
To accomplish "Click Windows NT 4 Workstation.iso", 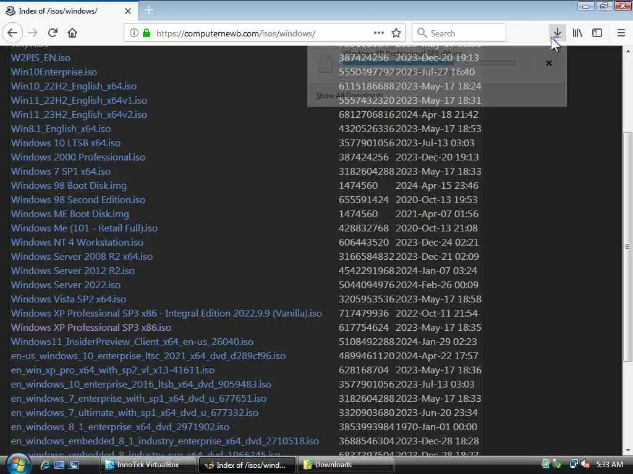I will [77, 242].
